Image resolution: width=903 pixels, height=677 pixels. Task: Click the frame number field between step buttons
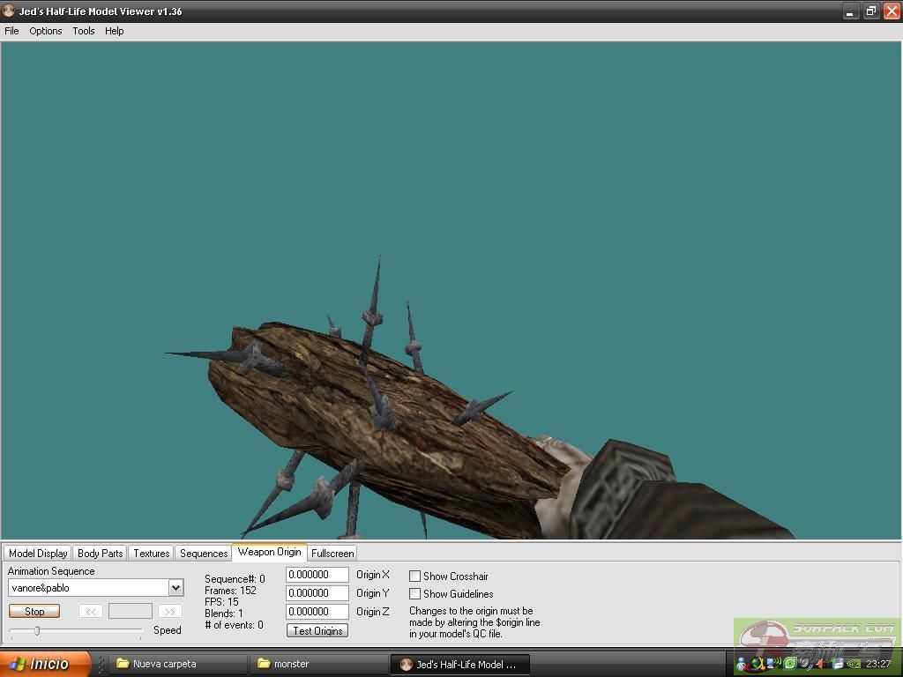(131, 612)
